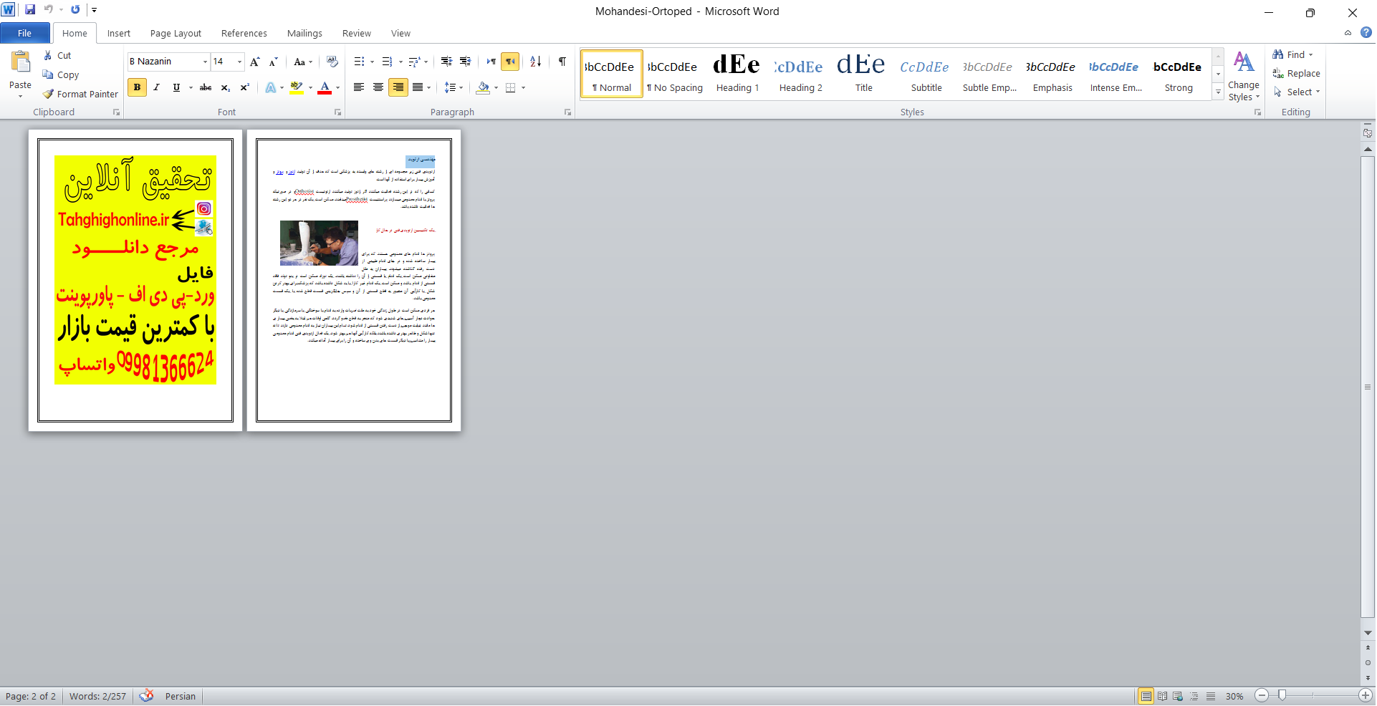Screen dimensions: 1377x706
Task: Toggle Align Text Right
Action: (x=398, y=87)
